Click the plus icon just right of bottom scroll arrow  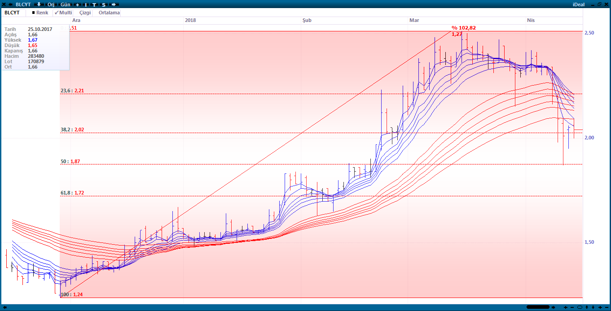[x=566, y=307]
